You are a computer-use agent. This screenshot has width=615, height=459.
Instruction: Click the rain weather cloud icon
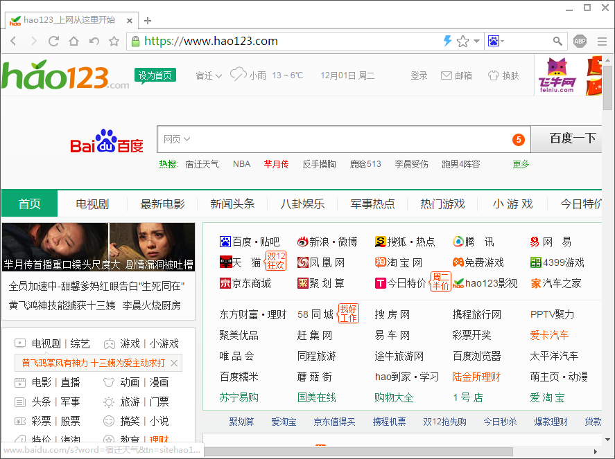tap(238, 73)
